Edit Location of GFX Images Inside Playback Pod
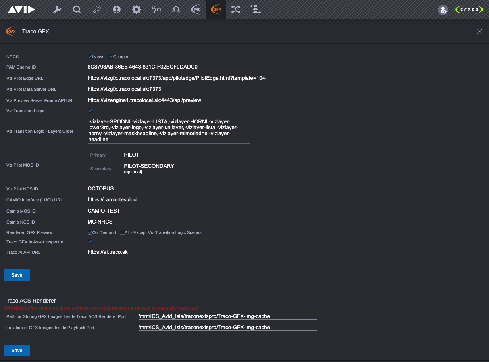This screenshot has height=362, width=489. [x=227, y=327]
